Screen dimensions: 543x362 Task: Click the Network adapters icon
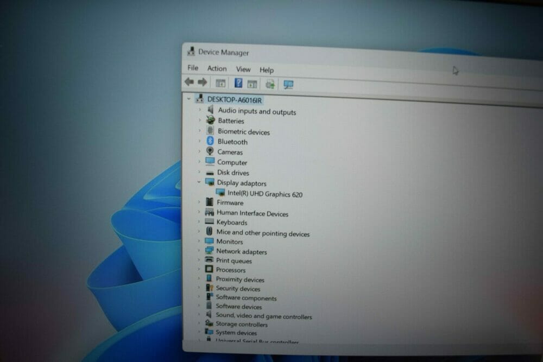[209, 250]
